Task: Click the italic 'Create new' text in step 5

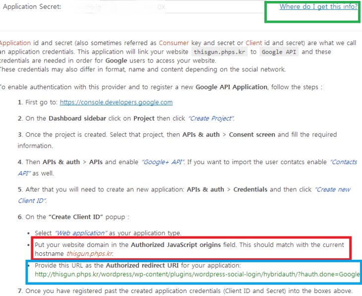Action: click(x=332, y=189)
